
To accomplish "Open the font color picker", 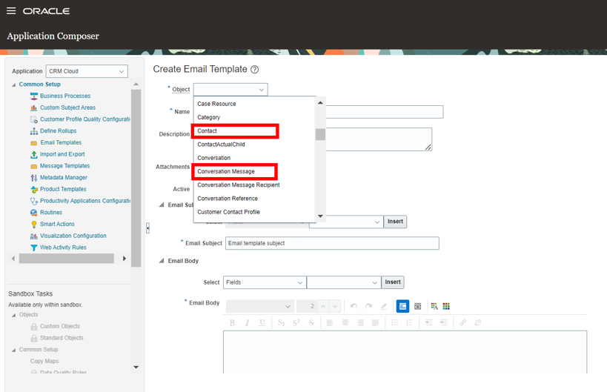I will tap(434, 306).
